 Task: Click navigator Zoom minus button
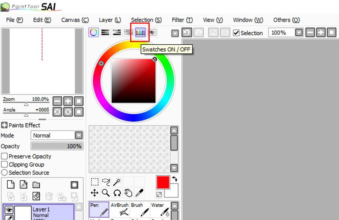tap(57, 101)
